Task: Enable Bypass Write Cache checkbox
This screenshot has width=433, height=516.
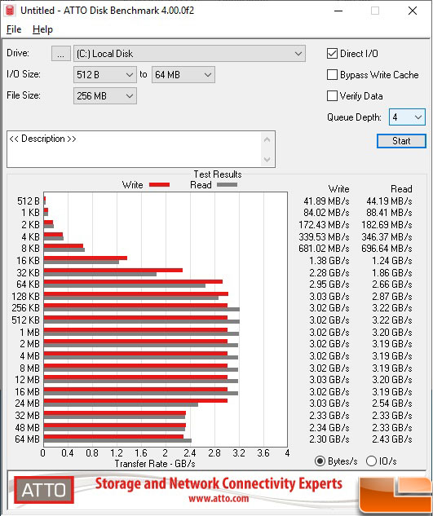Action: click(332, 75)
